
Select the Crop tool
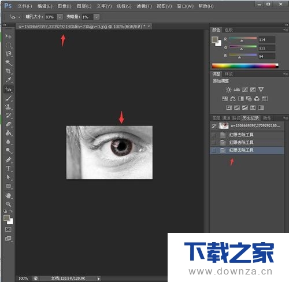[x=8, y=71]
